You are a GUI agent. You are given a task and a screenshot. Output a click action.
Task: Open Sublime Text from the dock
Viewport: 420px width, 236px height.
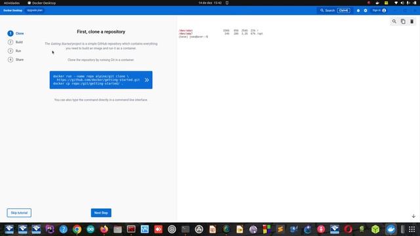pos(280,229)
